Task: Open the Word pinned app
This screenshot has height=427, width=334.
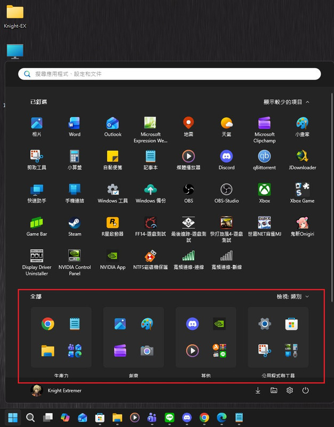Action: click(x=74, y=126)
